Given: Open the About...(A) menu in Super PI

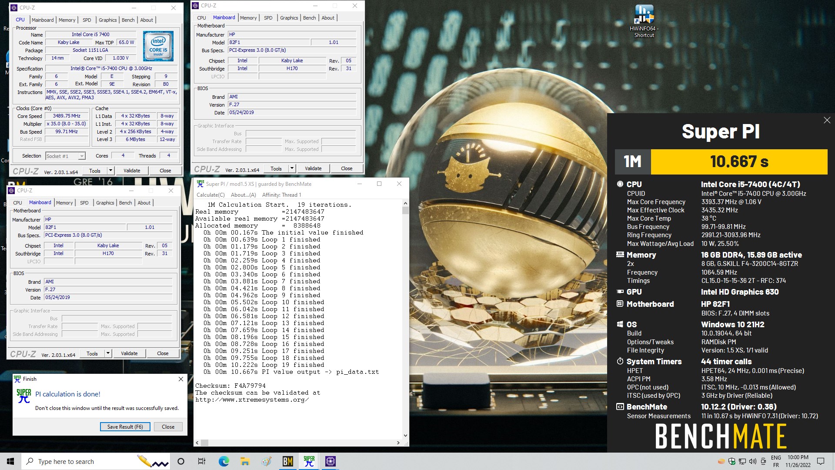Looking at the screenshot, I should [x=243, y=195].
